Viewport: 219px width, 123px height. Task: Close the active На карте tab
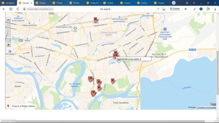[x=31, y=3]
